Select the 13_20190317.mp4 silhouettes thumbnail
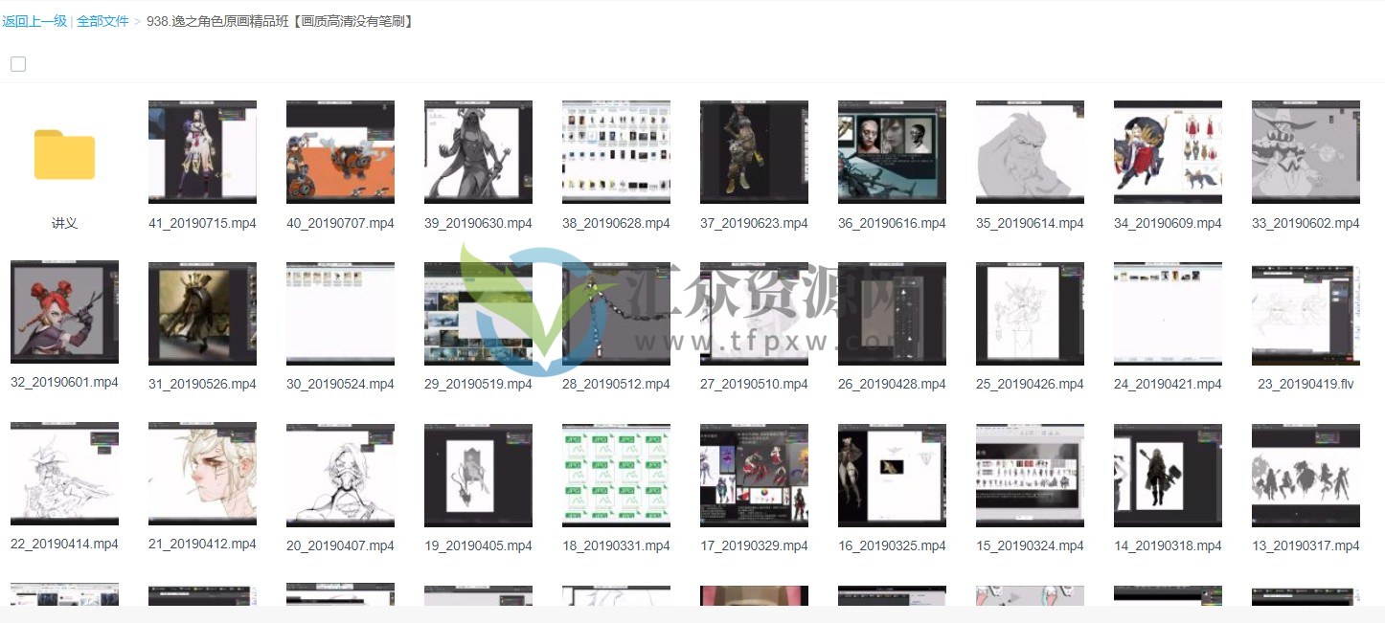This screenshot has height=623, width=1385. pos(1306,475)
